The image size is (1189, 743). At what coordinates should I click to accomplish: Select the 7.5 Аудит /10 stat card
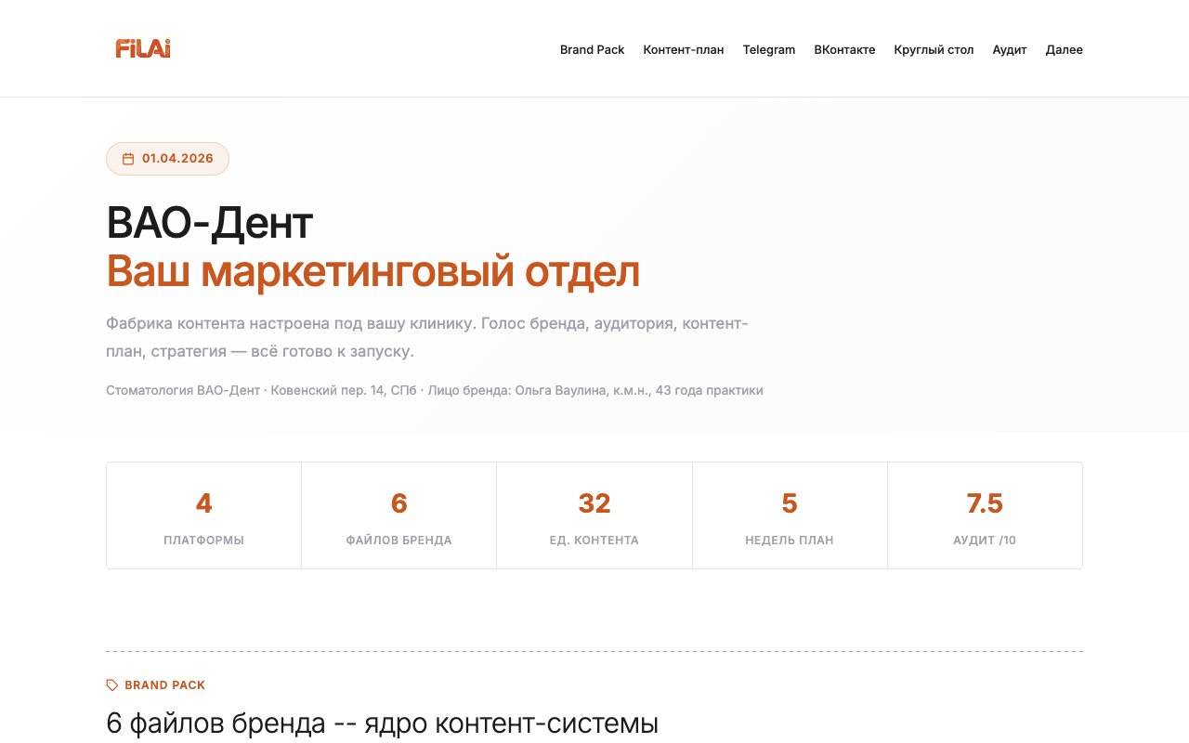coord(985,515)
